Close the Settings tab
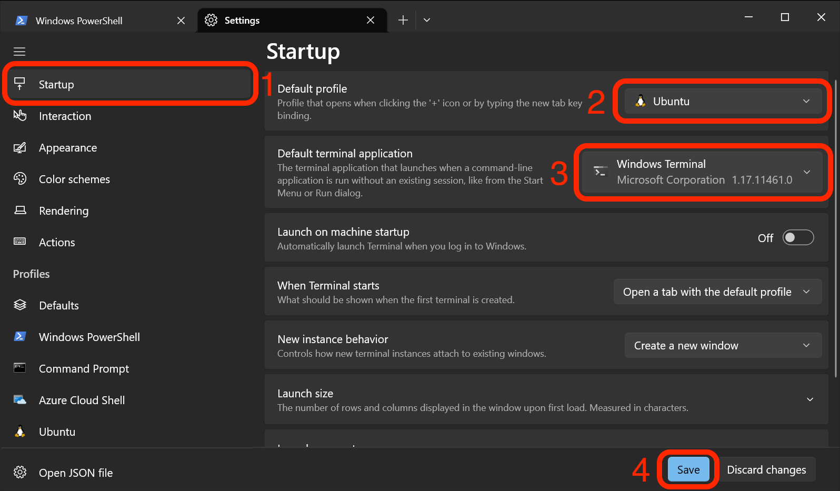 point(371,20)
